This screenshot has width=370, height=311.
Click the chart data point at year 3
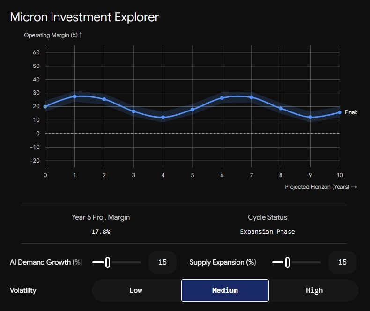click(133, 111)
